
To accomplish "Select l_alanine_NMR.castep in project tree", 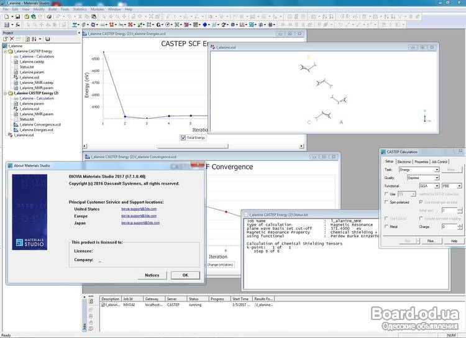I will (x=37, y=83).
